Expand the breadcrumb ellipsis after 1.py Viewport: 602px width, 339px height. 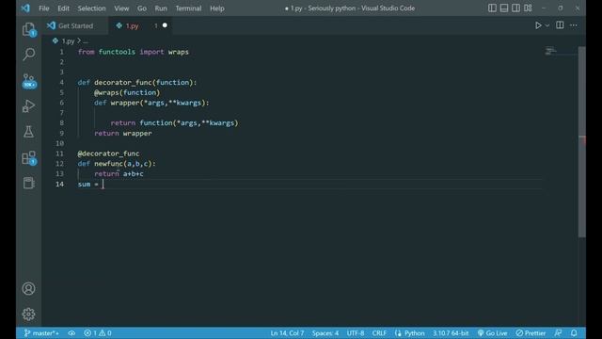[x=86, y=40]
